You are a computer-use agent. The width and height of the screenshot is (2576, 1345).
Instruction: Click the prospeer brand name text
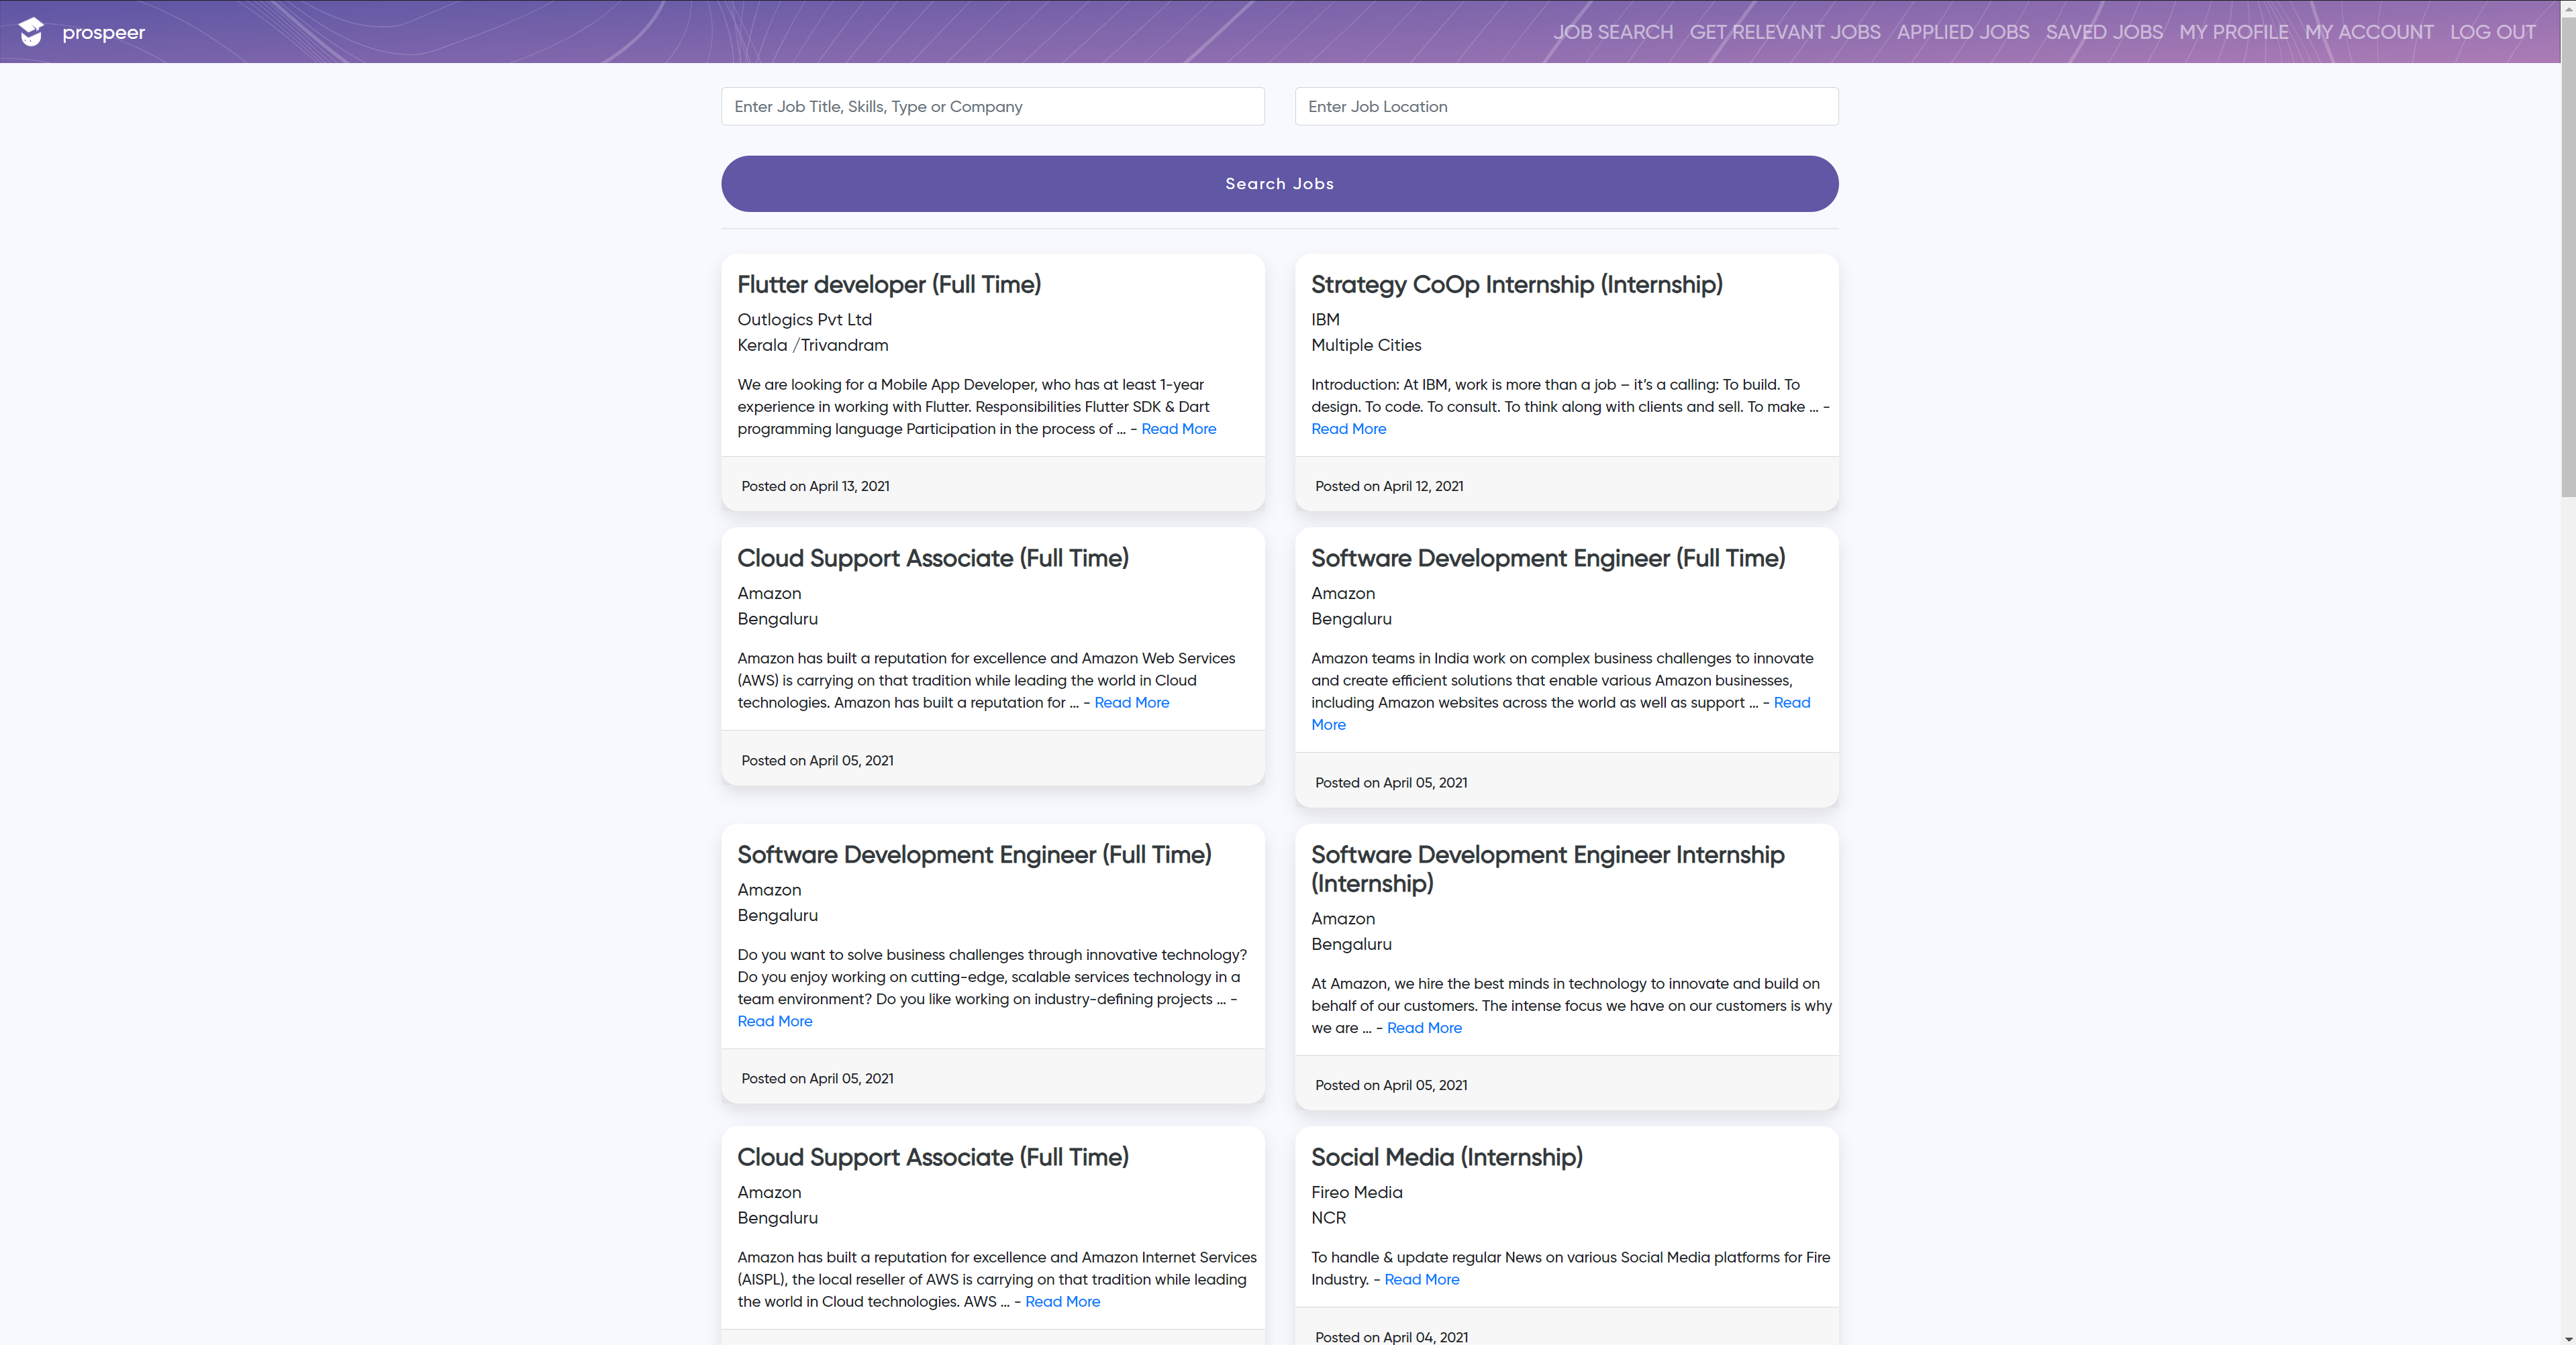pos(103,33)
